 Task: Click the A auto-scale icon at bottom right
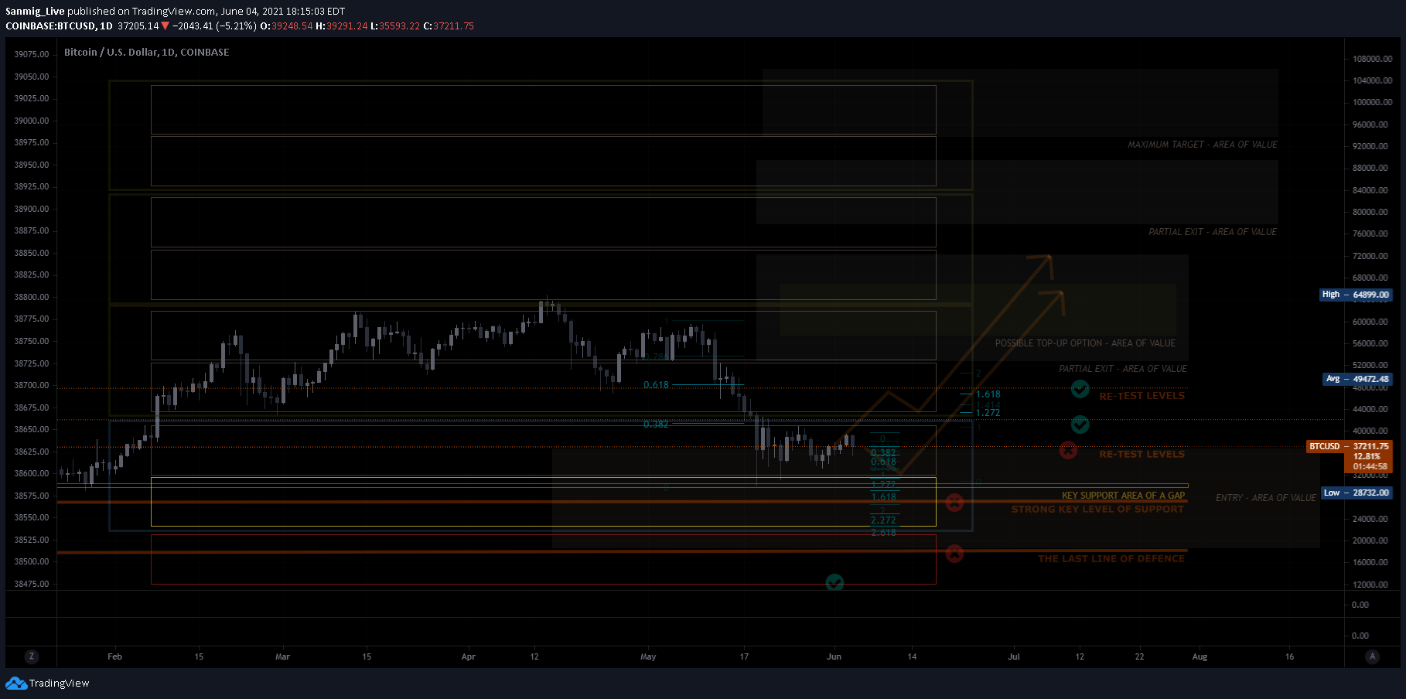[x=1373, y=656]
